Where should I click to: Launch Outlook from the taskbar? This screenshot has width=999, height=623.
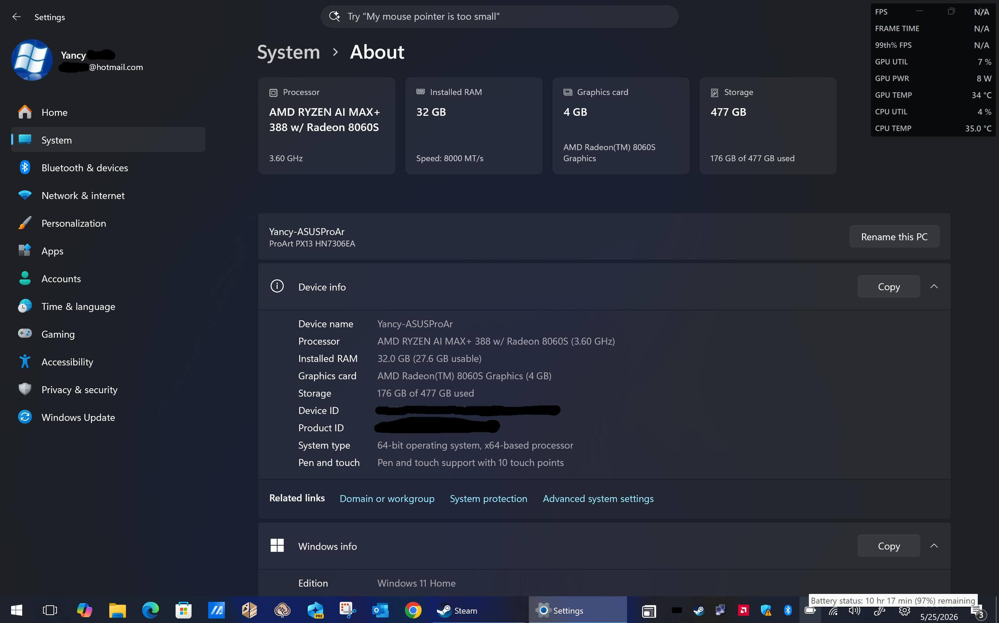click(x=380, y=610)
